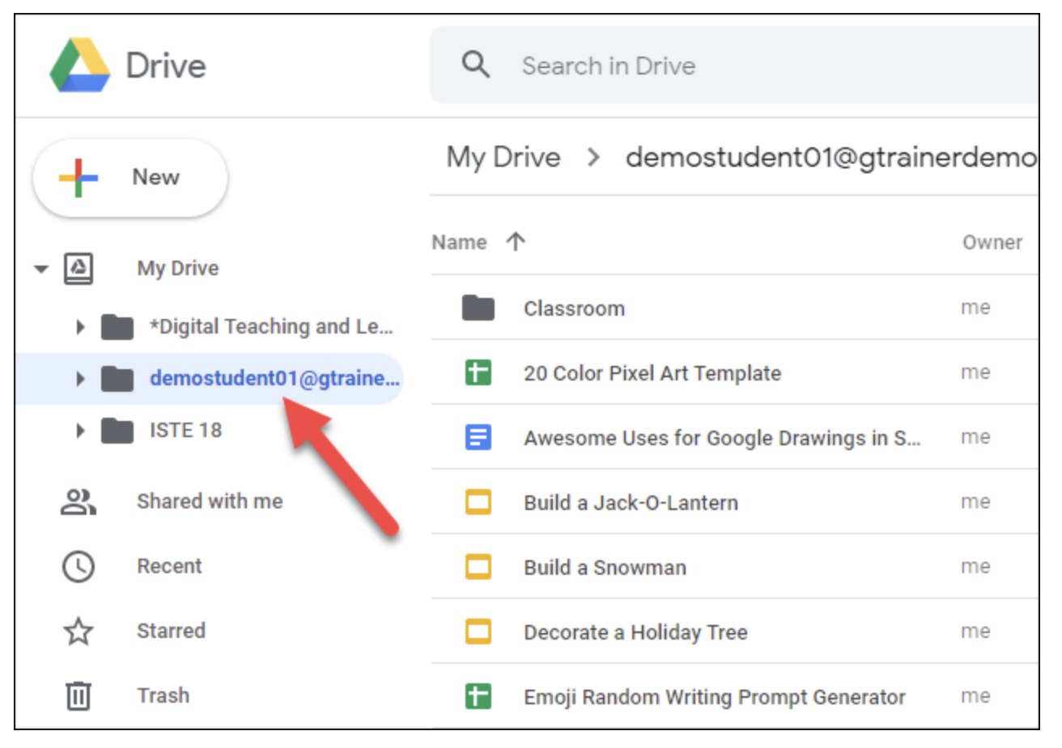
Task: Click the Docs icon for Awesome Uses for Google Drawings
Action: pos(478,437)
